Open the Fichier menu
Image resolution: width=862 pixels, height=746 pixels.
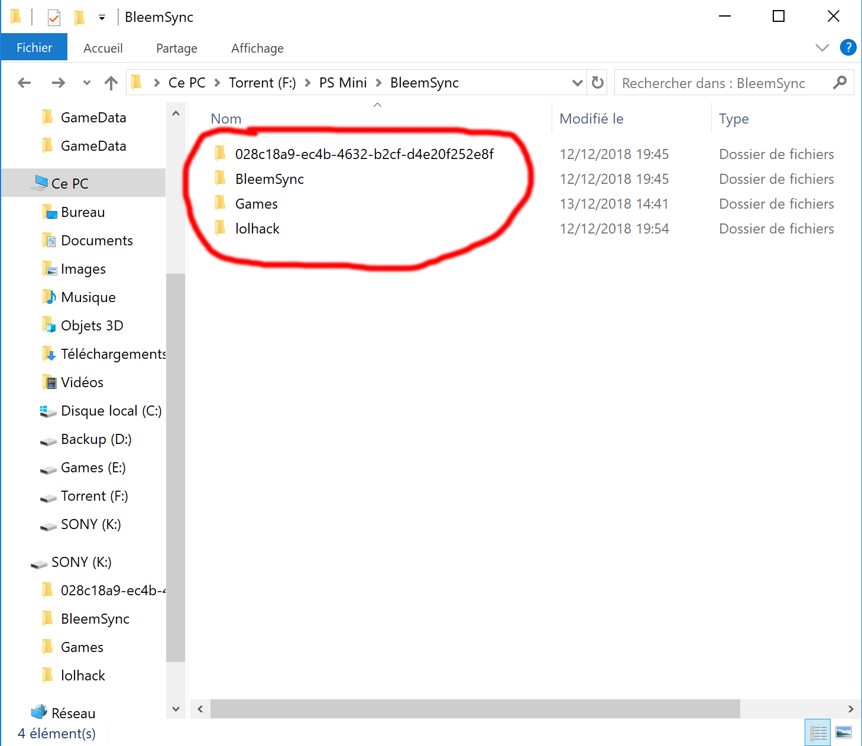[x=34, y=48]
